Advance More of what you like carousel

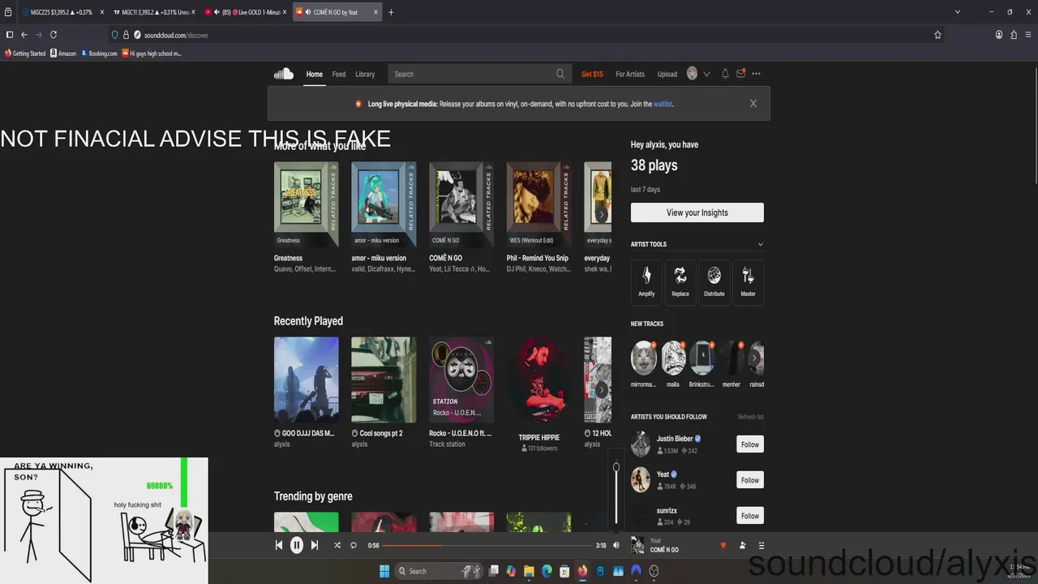602,214
